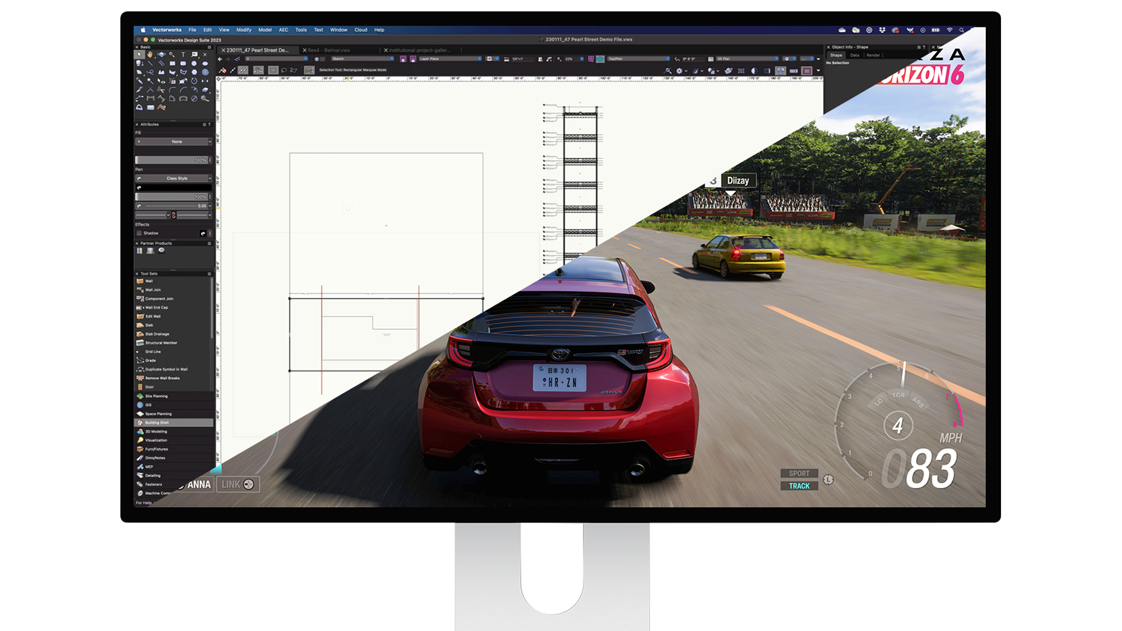The height and width of the screenshot is (631, 1122).
Task: Select the Text tool
Action: click(x=183, y=54)
